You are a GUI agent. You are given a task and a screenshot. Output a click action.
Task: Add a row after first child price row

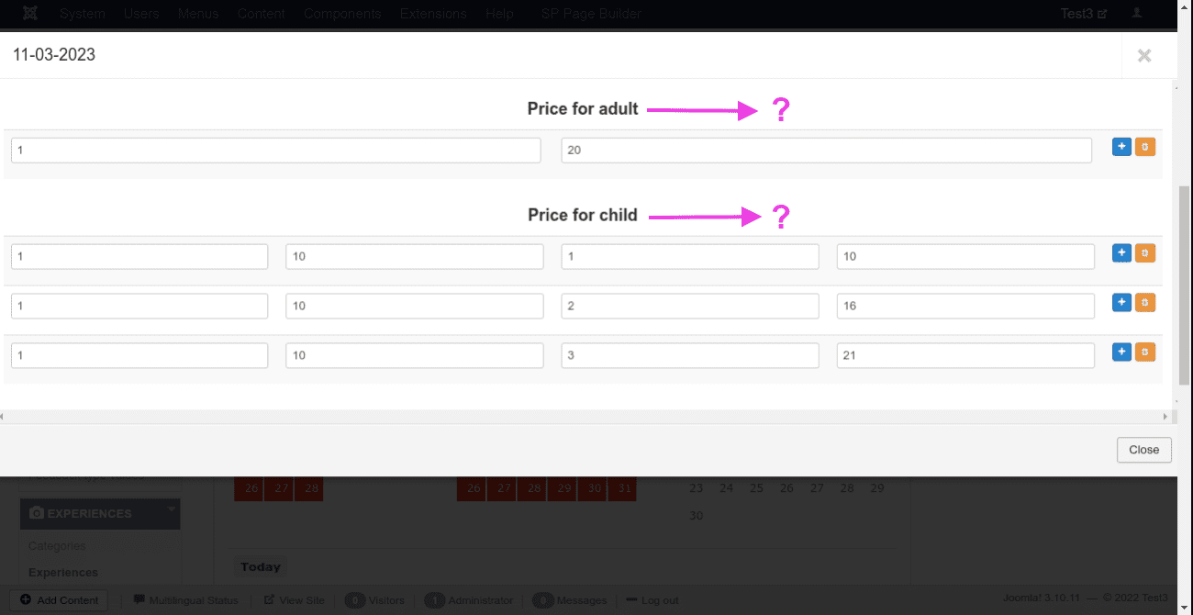(x=1121, y=253)
